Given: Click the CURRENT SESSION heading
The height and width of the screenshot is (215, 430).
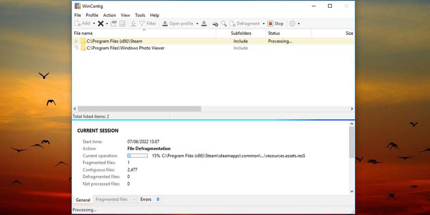Looking at the screenshot, I should click(98, 131).
